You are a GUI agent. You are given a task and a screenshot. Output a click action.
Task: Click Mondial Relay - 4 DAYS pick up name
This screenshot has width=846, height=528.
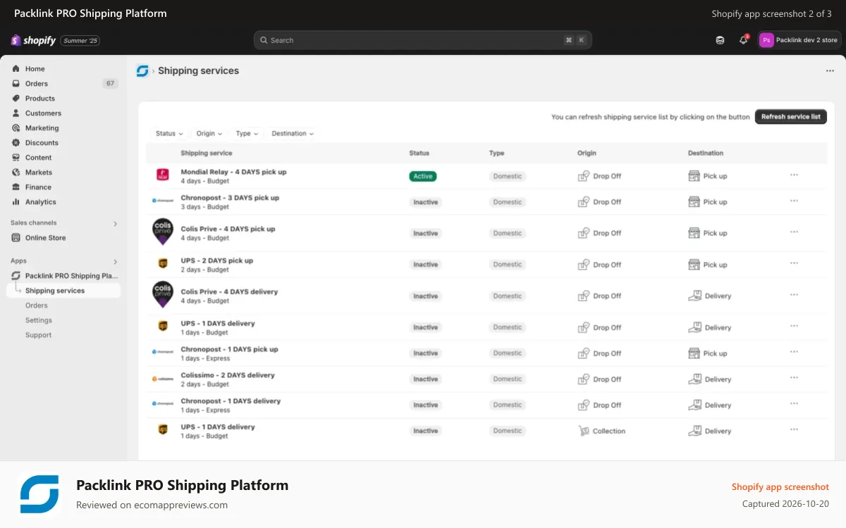[x=233, y=172]
